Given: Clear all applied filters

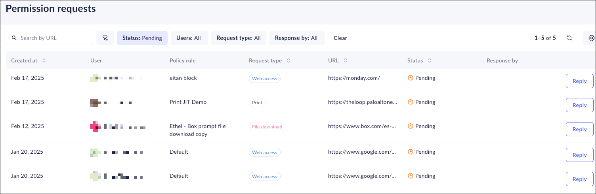Looking at the screenshot, I should pos(340,38).
